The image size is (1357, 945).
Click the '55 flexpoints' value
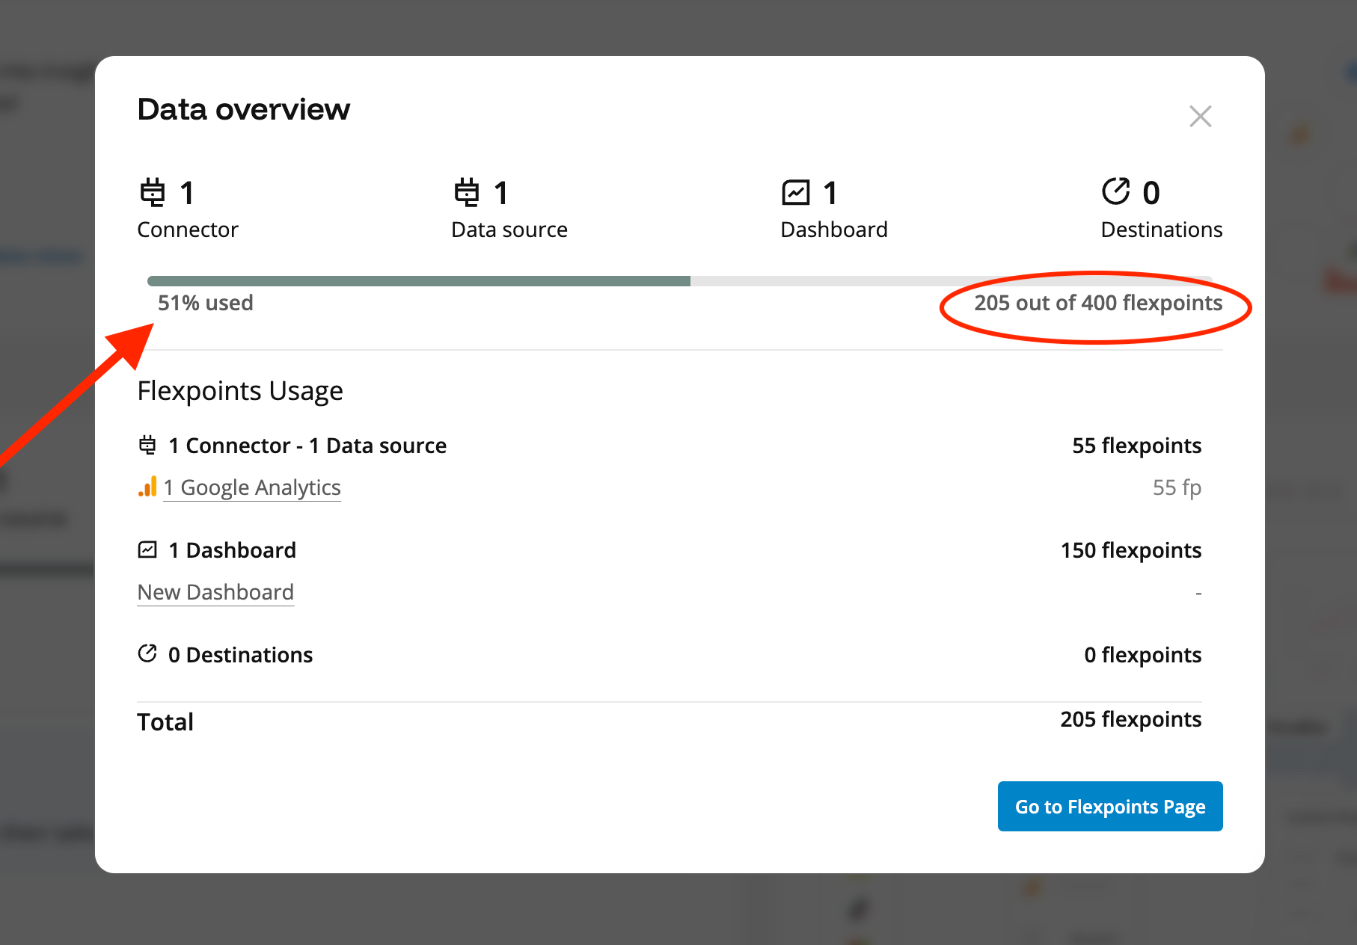tap(1137, 445)
